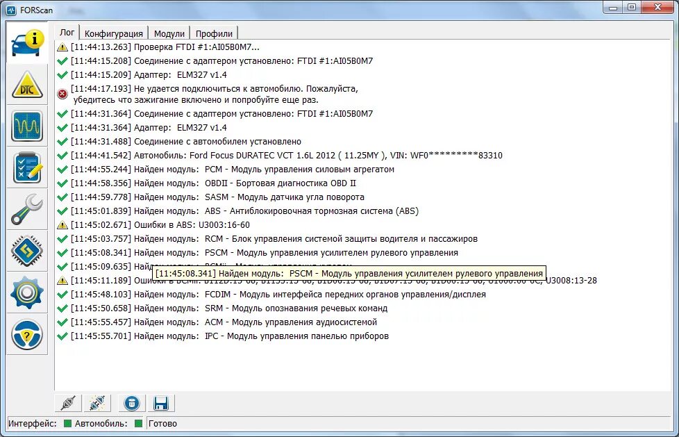Click the Готово status bar text
The height and width of the screenshot is (437, 679).
point(163,424)
